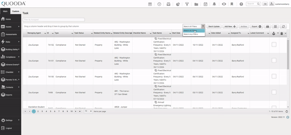Switch to the Main tab
291x135 pixels.
(5, 11)
